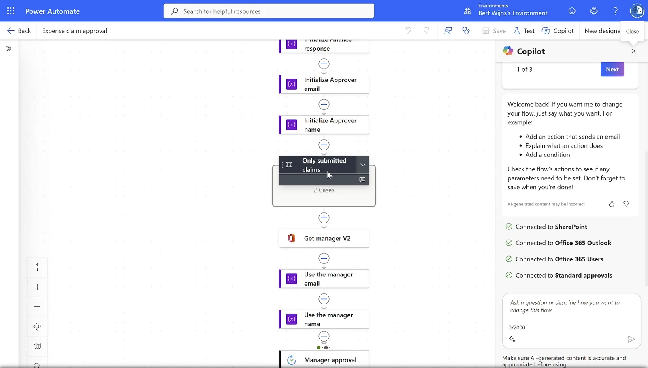This screenshot has height=368, width=648.
Task: Click the Power Automate brand title
Action: click(52, 11)
